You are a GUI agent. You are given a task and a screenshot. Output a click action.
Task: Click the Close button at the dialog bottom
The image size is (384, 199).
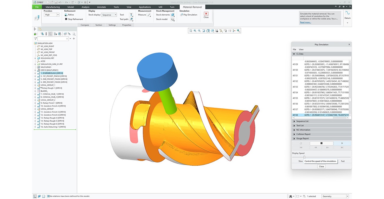(321, 166)
